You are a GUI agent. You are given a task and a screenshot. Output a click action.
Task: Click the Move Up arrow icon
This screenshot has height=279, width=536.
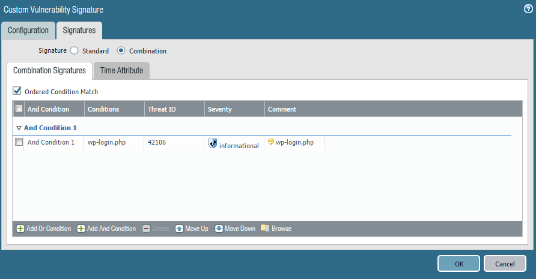point(179,229)
